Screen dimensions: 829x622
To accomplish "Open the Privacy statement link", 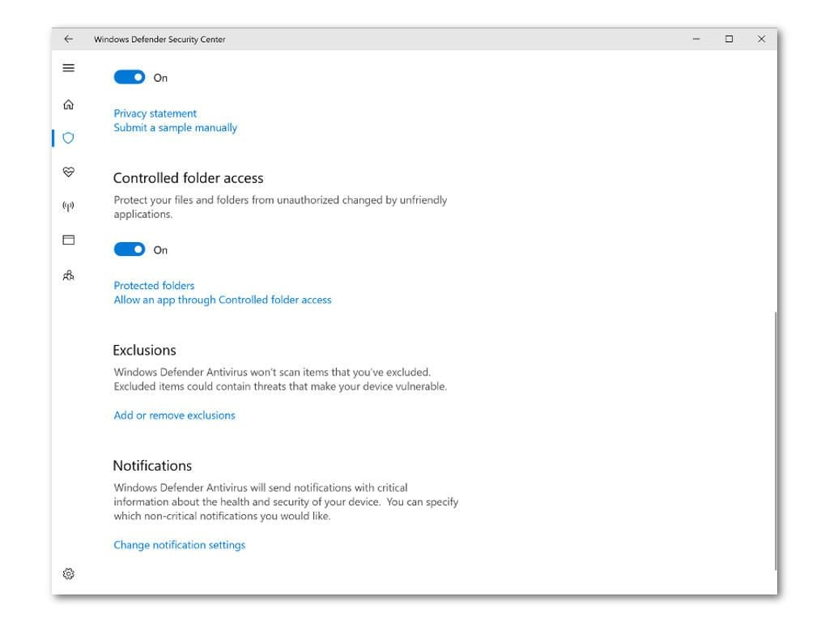I will coord(155,113).
